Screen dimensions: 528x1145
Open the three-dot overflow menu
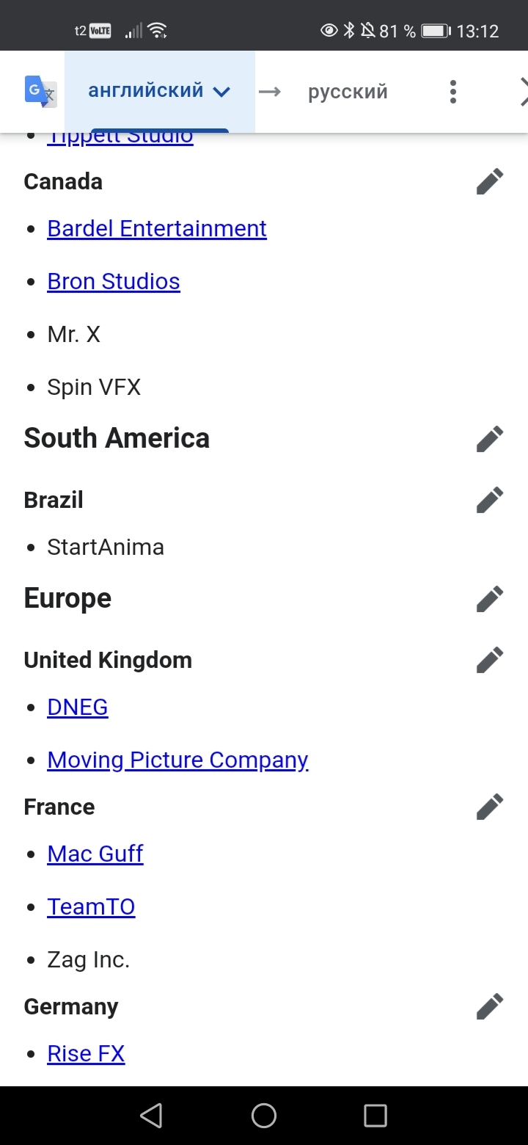(452, 92)
